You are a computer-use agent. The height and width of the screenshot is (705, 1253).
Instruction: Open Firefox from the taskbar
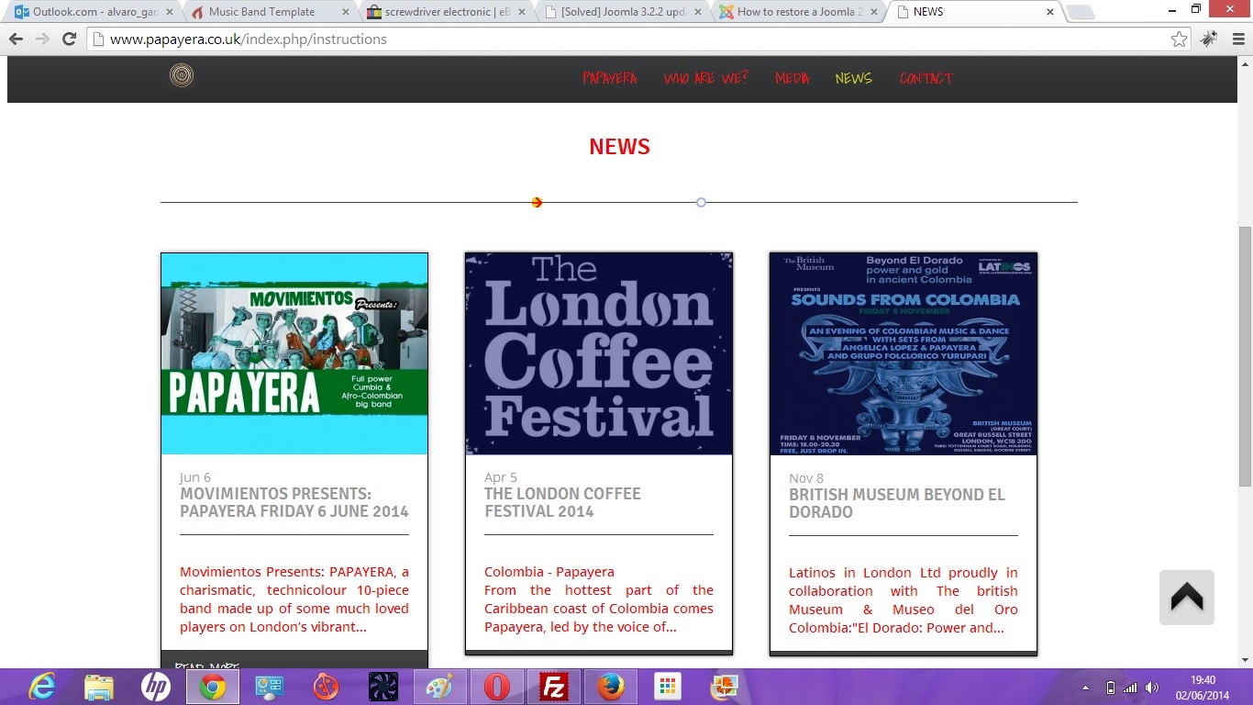611,687
